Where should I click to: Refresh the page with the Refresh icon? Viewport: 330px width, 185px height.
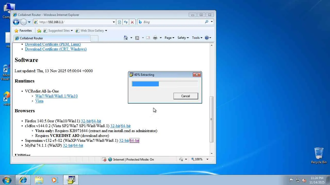tap(126, 22)
